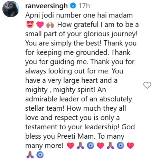Image resolution: width=159 pixels, height=159 pixels.
Task: Click the folded hands emoji on final line
Action: point(30,155)
